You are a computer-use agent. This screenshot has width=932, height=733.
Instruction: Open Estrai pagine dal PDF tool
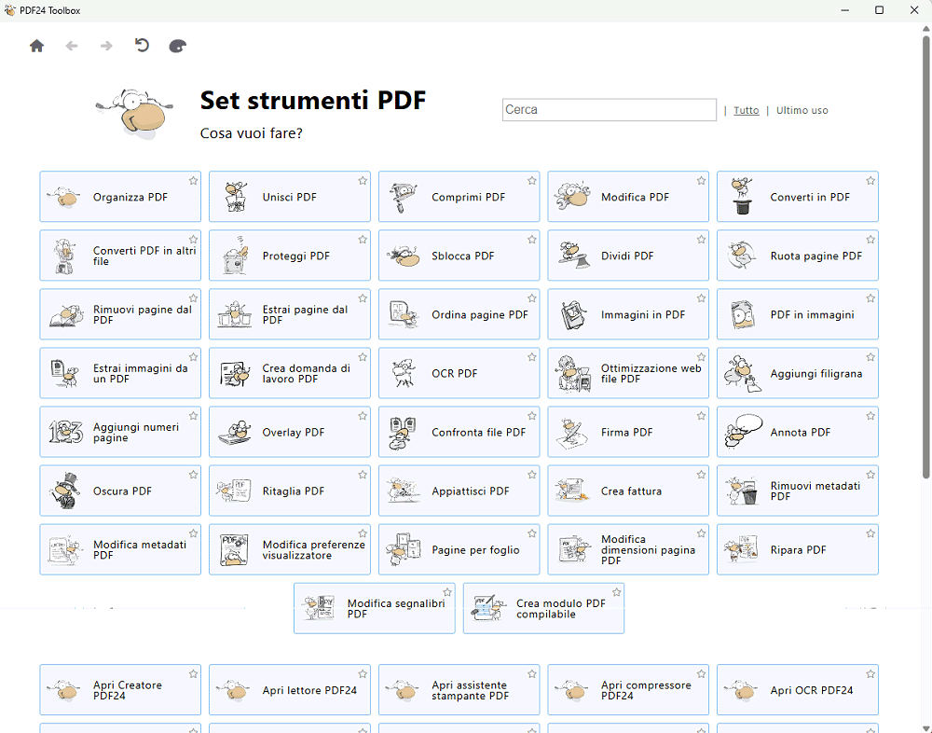pyautogui.click(x=290, y=314)
